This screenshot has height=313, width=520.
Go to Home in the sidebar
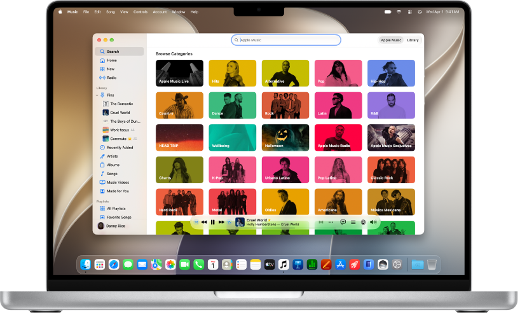coord(120,60)
